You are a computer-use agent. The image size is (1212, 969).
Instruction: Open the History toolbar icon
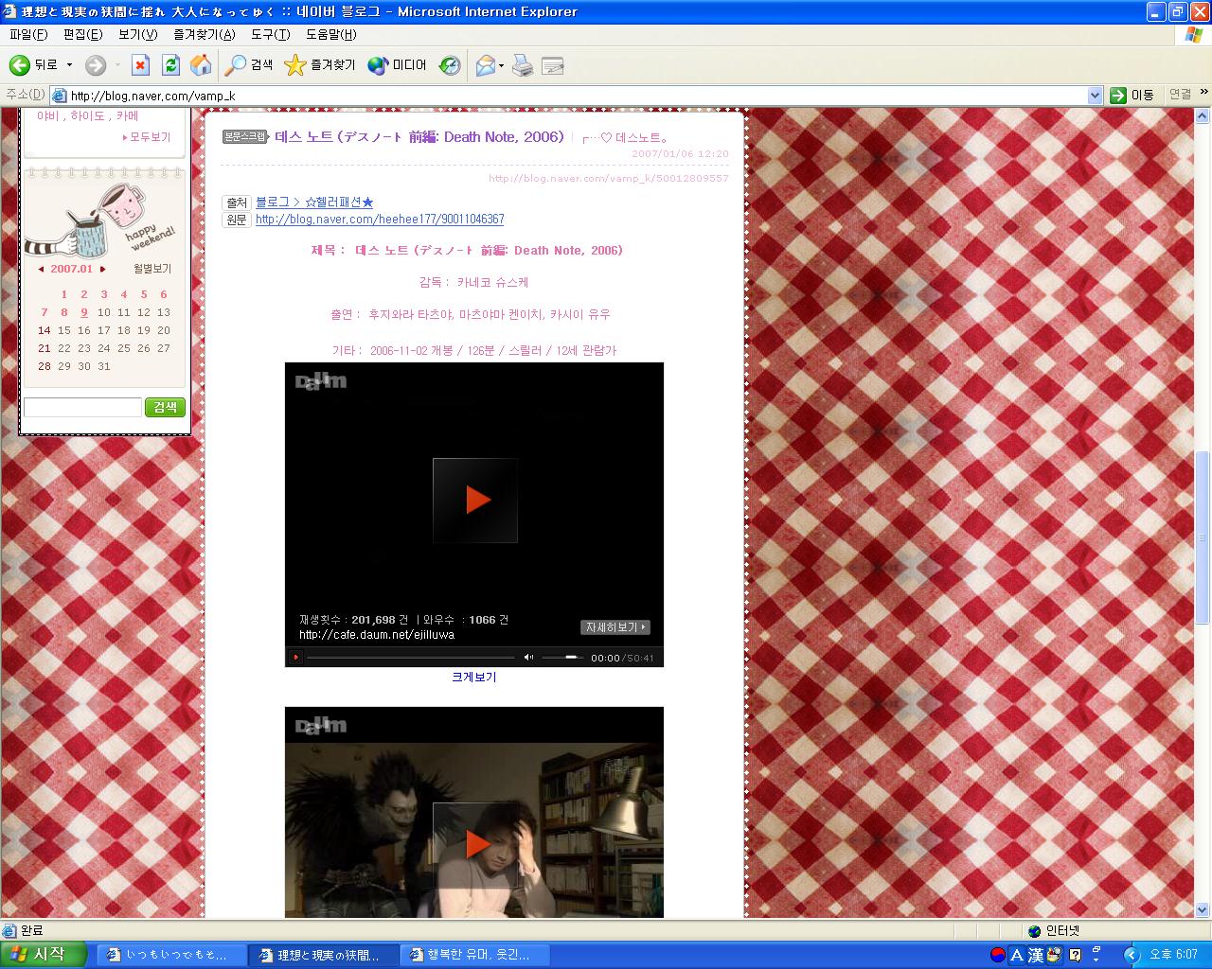click(x=450, y=65)
